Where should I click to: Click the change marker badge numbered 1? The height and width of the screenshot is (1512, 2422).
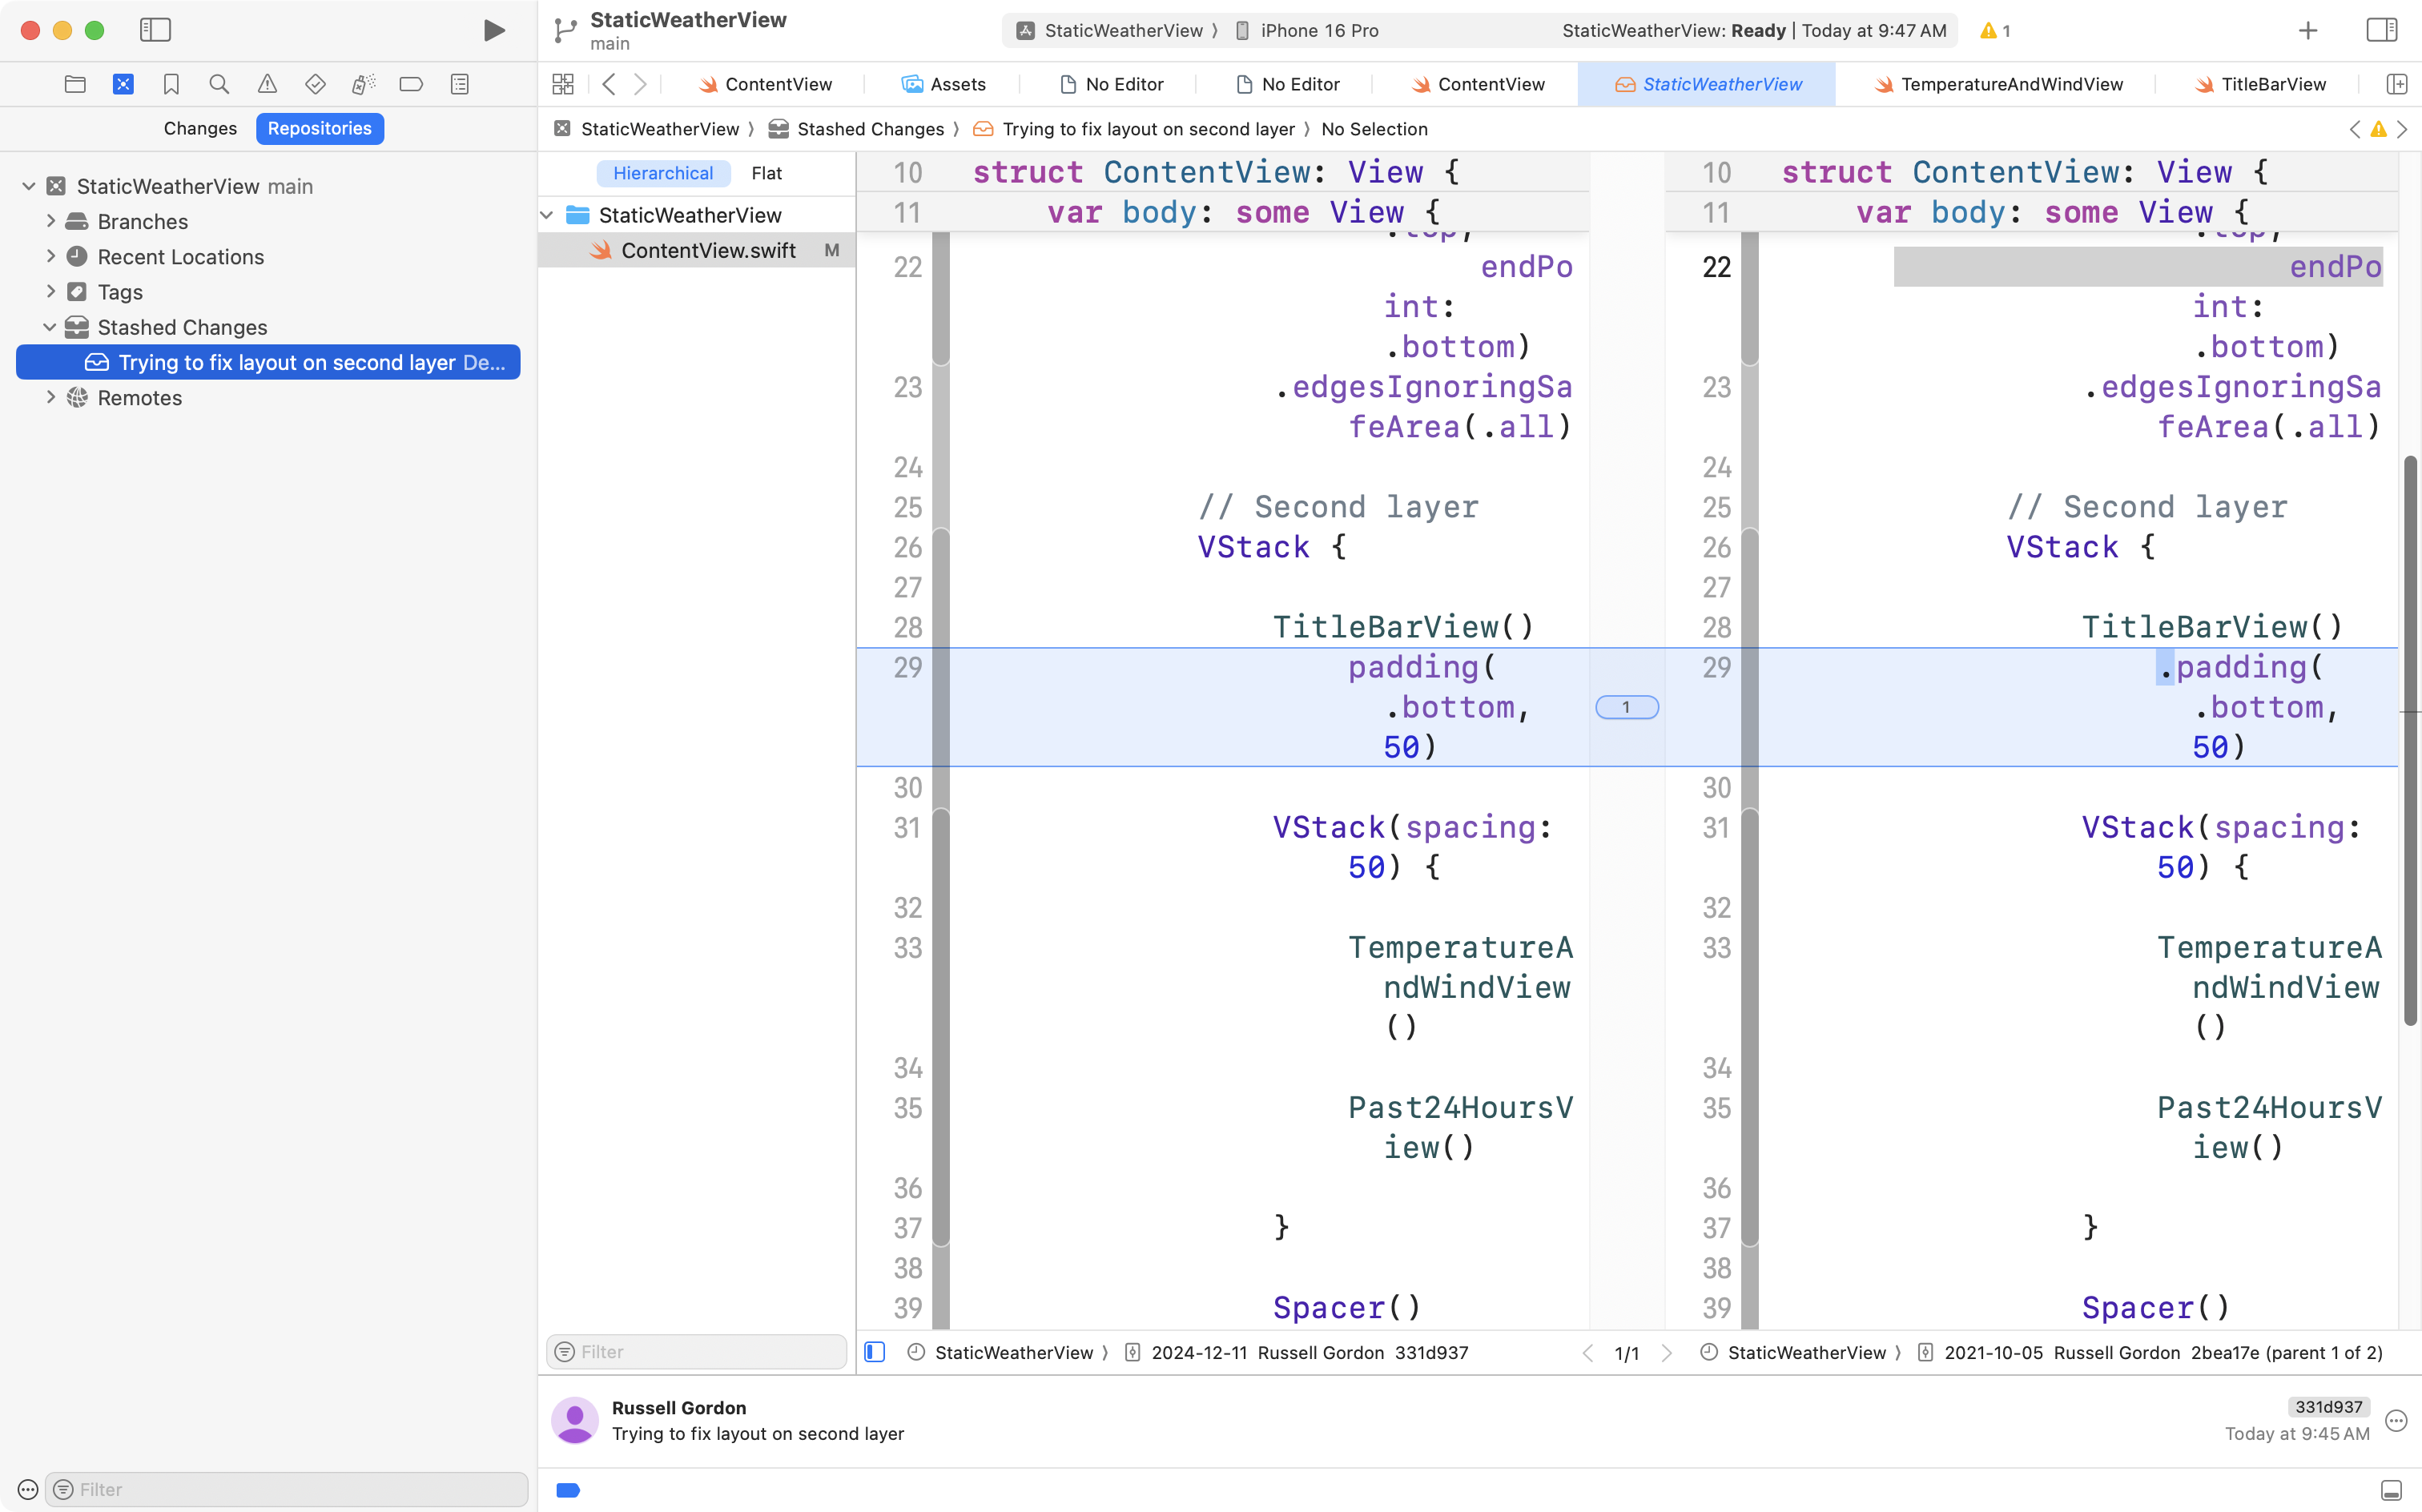tap(1626, 707)
